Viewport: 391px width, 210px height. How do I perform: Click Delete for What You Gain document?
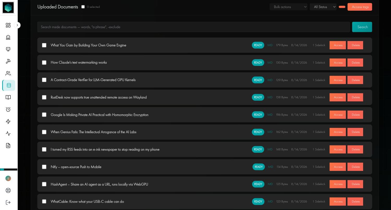(x=355, y=45)
